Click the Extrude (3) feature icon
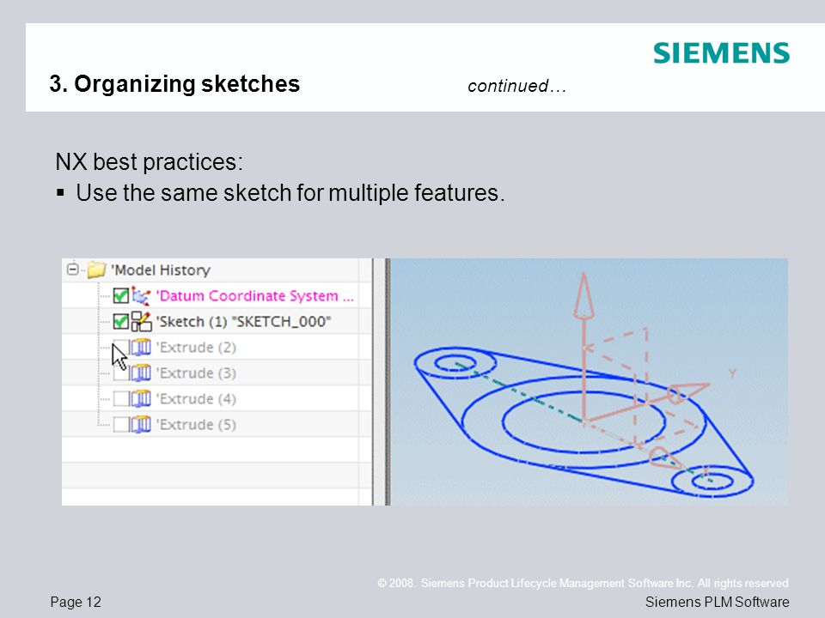The image size is (825, 618). click(140, 373)
